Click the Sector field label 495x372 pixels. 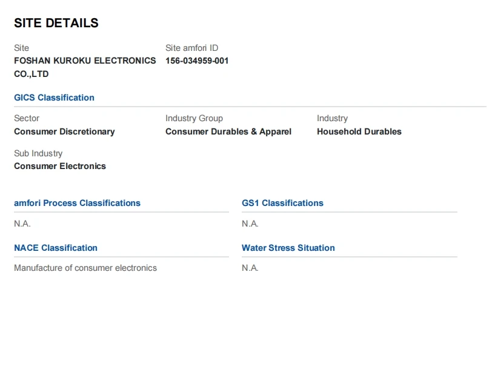tap(27, 118)
